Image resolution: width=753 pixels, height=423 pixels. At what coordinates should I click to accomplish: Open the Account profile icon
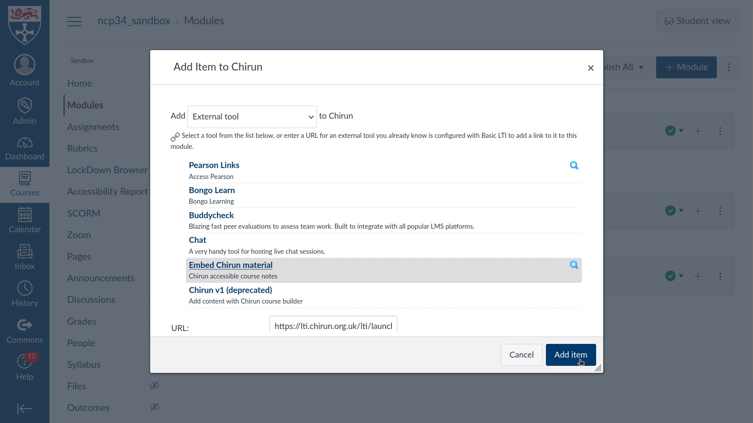25,70
